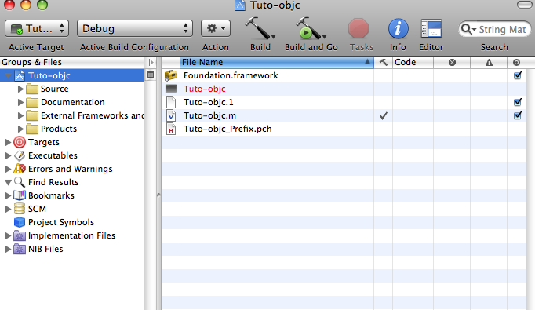The height and width of the screenshot is (310, 535).
Task: Select Source group in sidebar
Action: pyautogui.click(x=55, y=89)
